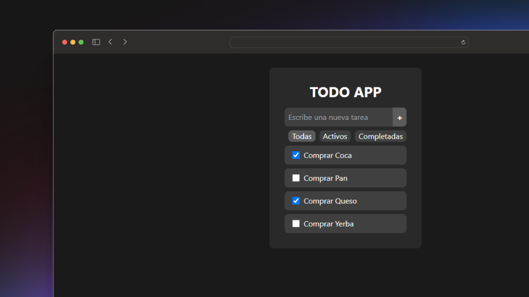This screenshot has height=297, width=529.
Task: Go back with the left arrow
Action: [110, 42]
